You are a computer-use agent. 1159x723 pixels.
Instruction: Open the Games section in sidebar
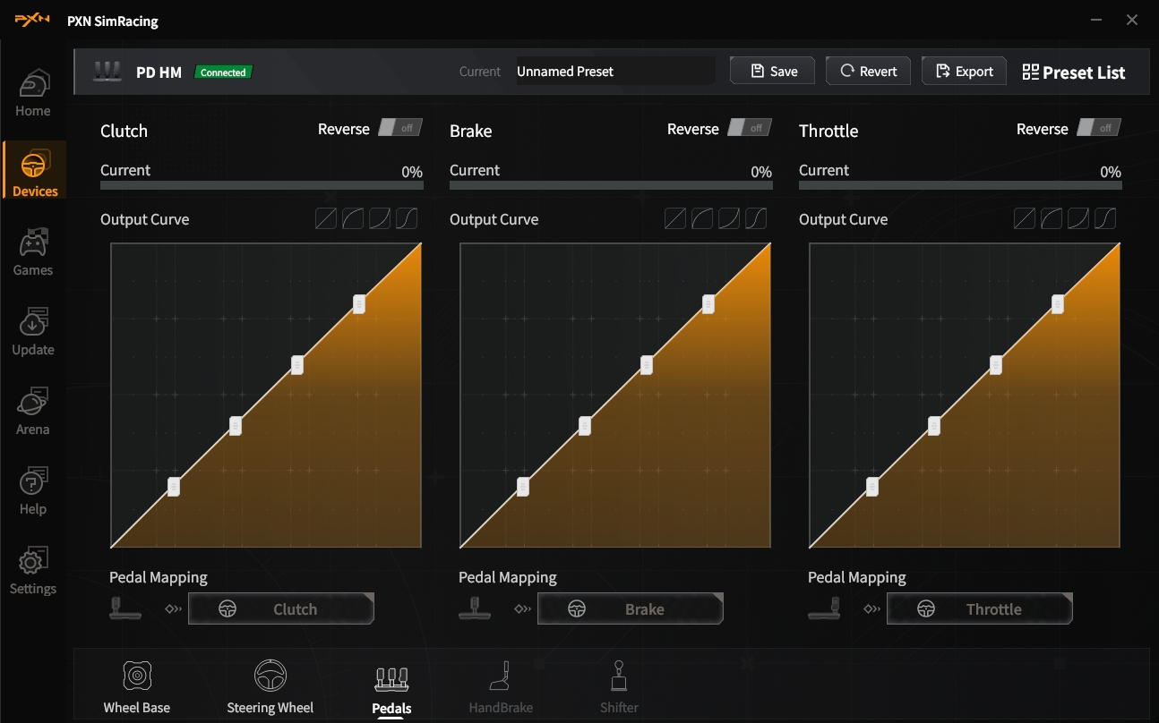pos(33,252)
